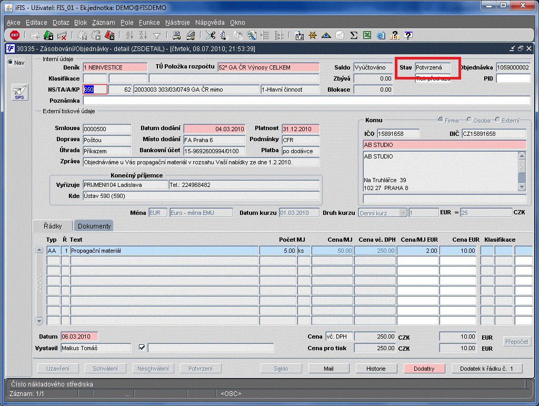Click the Sigma sum toolbar icon

click(354, 35)
